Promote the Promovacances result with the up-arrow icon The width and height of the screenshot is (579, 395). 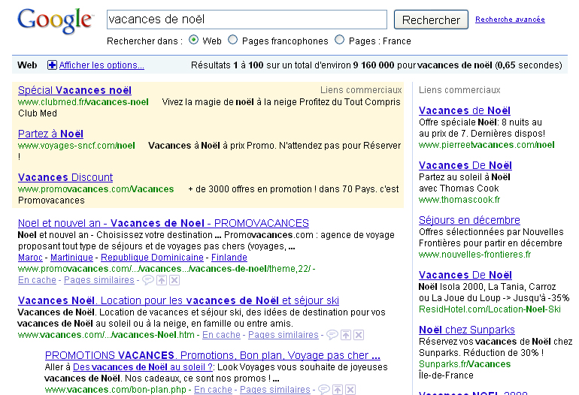(x=162, y=280)
